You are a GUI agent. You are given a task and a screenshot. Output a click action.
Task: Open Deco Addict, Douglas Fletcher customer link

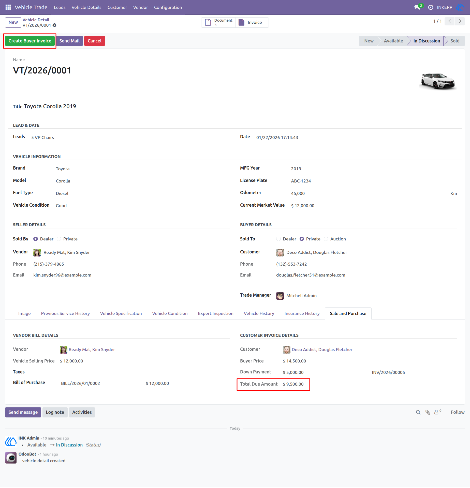pos(322,349)
